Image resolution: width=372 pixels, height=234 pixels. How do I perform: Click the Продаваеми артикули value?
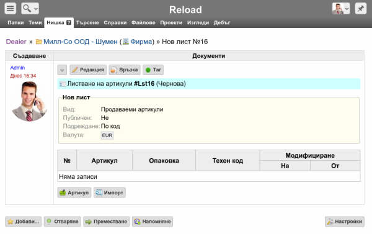[132, 109]
